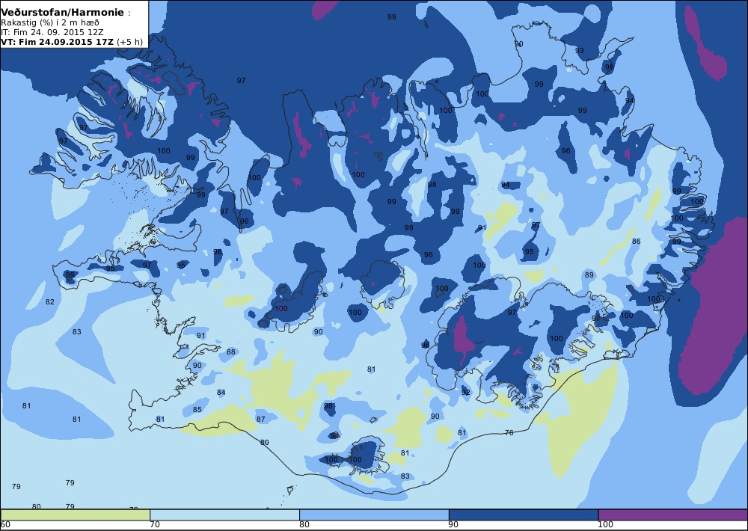The height and width of the screenshot is (531, 748).
Task: Click the "Veðurstofan/Harmonie" title text
Action: pyautogui.click(x=63, y=13)
